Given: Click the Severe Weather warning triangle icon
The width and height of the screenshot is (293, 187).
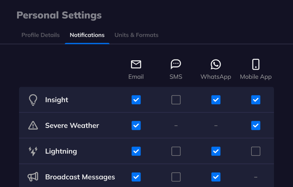Looking at the screenshot, I should coord(33,126).
